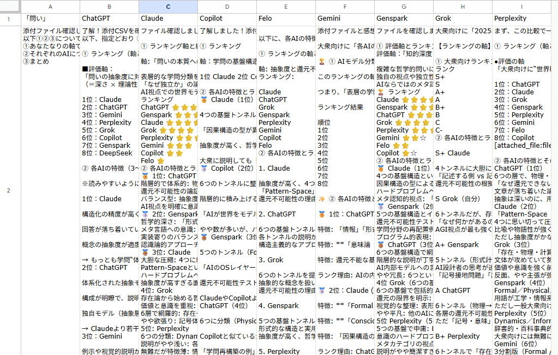Select column D header
Screen dimensions: 558x355
227,7
